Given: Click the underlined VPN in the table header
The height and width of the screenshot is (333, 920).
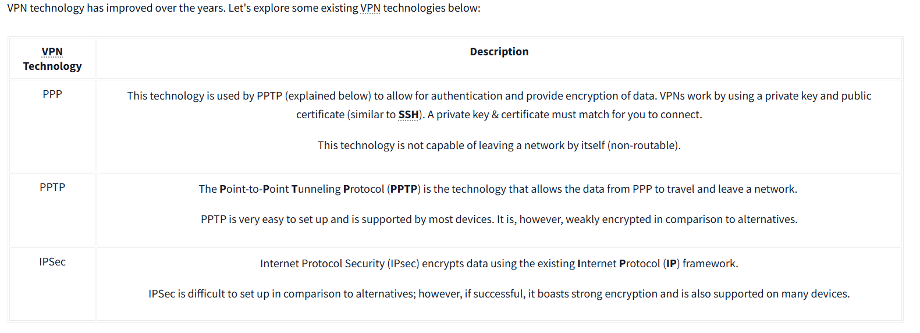Looking at the screenshot, I should click(x=52, y=52).
